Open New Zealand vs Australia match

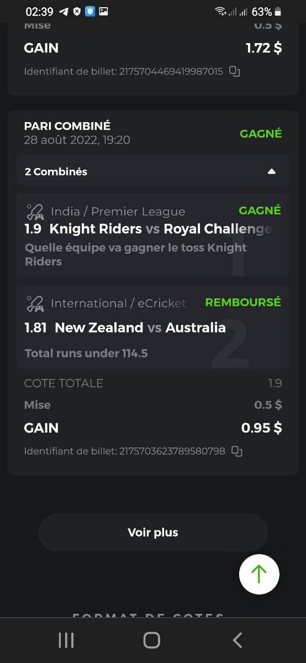point(140,328)
